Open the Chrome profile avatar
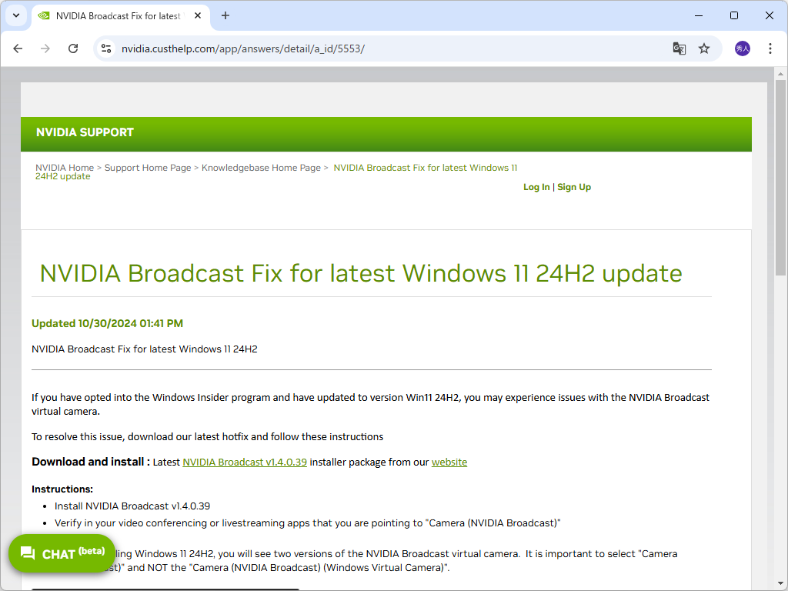This screenshot has width=788, height=591. pos(743,48)
